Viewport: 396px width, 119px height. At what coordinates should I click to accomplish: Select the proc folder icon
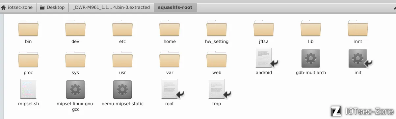[28, 59]
